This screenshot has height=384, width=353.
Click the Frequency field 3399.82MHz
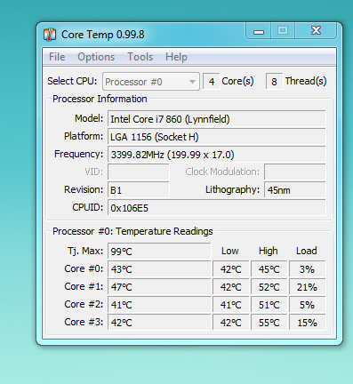point(217,155)
